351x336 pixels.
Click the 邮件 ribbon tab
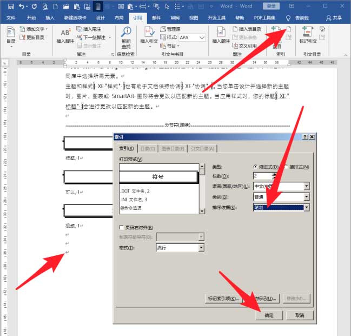(156, 18)
